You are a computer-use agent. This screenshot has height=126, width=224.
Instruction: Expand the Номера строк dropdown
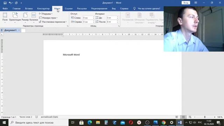(x=48, y=18)
